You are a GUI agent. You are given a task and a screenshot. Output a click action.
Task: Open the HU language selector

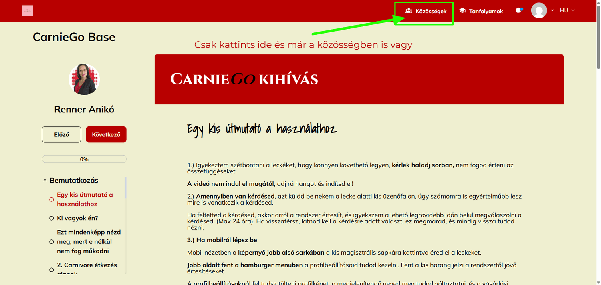pyautogui.click(x=567, y=10)
